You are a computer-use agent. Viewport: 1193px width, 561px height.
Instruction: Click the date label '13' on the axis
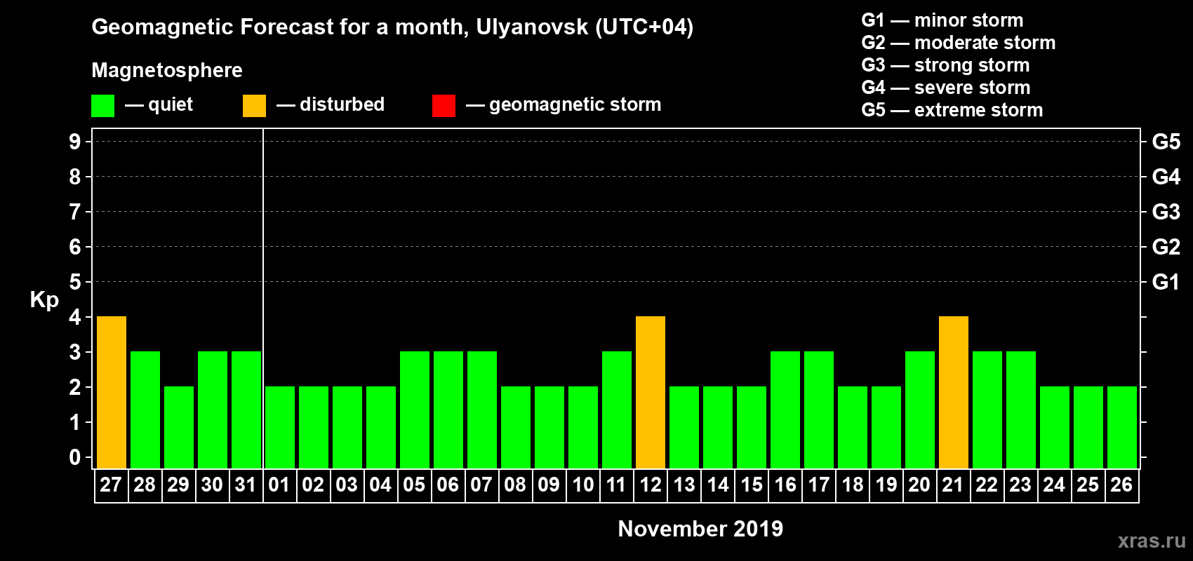click(x=684, y=485)
